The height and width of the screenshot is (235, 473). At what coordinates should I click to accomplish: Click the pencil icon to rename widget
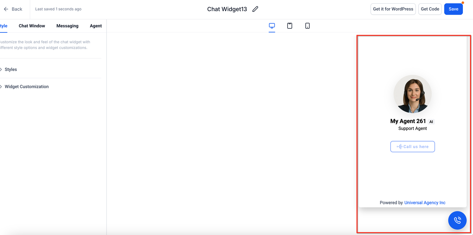point(255,9)
